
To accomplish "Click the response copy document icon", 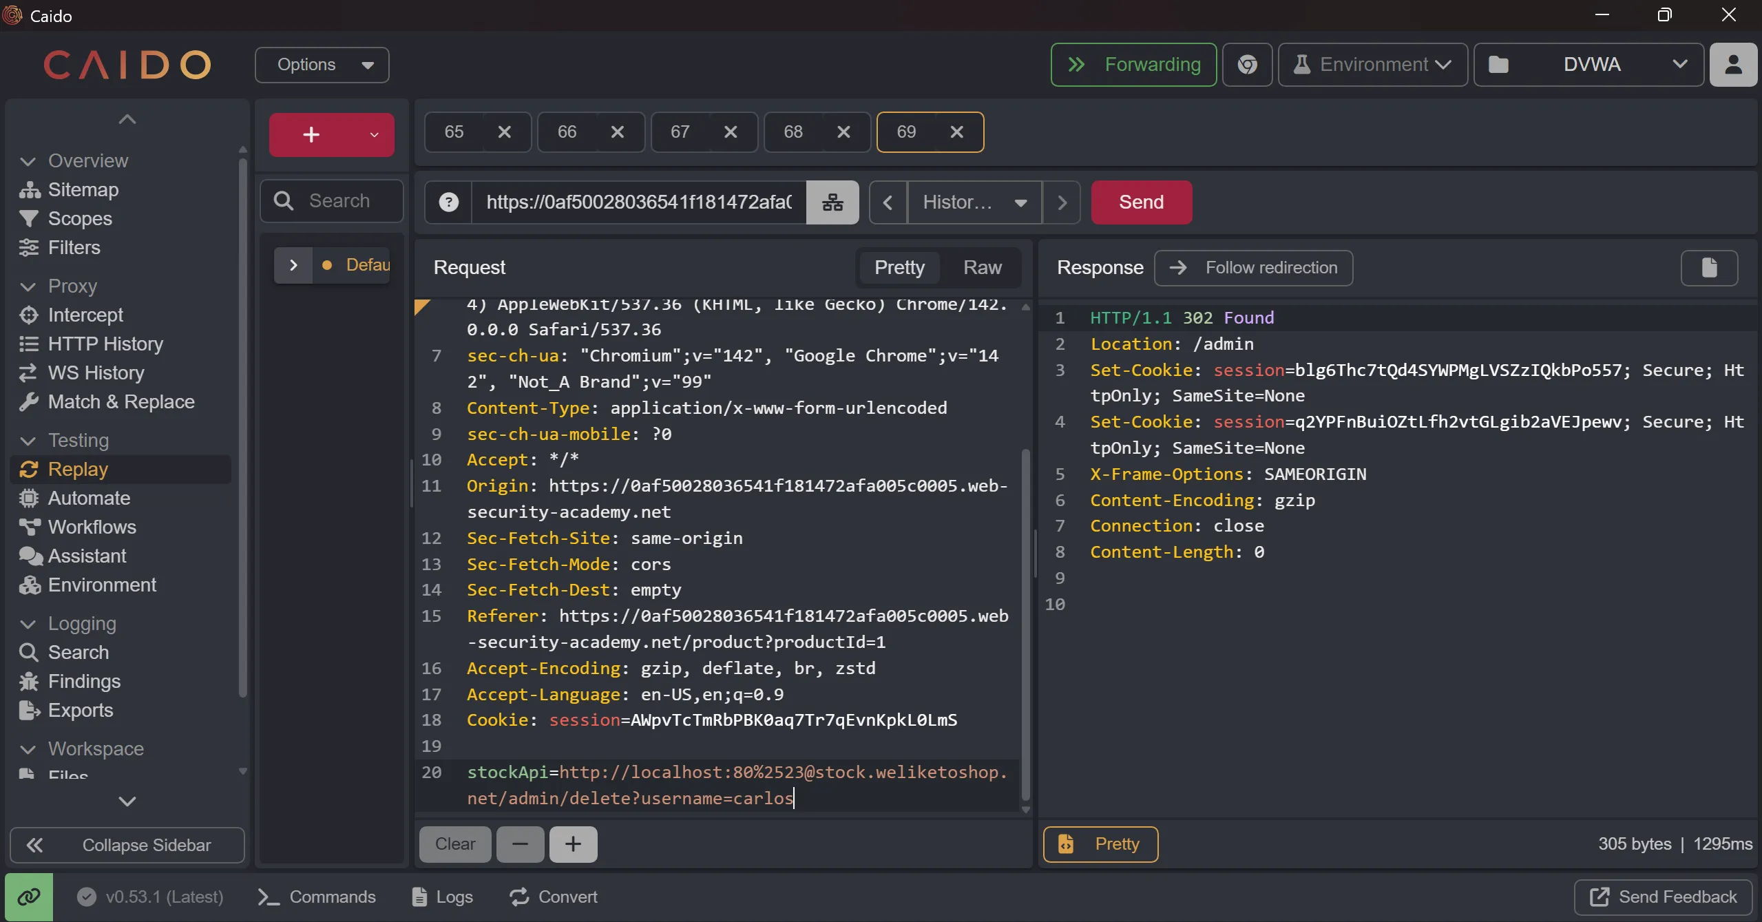I will coord(1709,268).
